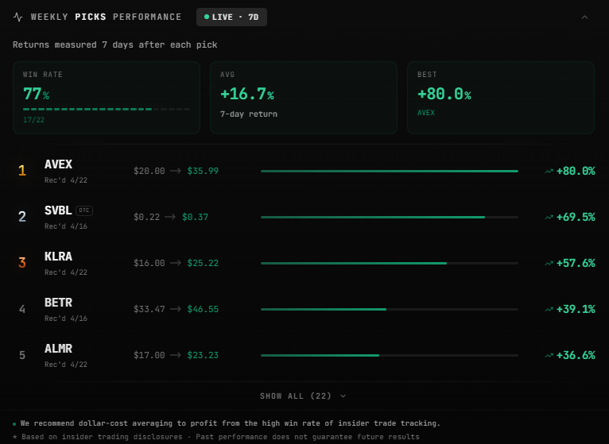The height and width of the screenshot is (444, 609).
Task: Click the 17/22 win count text
Action: [33, 120]
